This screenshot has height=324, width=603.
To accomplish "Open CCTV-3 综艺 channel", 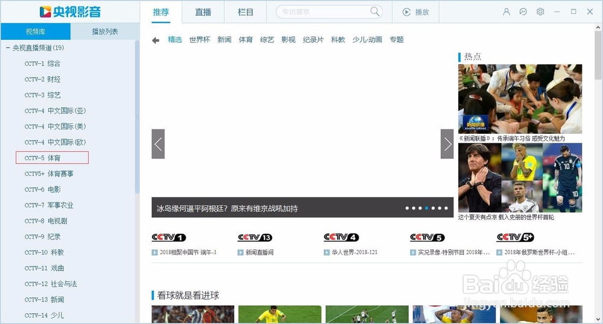I will [x=42, y=95].
